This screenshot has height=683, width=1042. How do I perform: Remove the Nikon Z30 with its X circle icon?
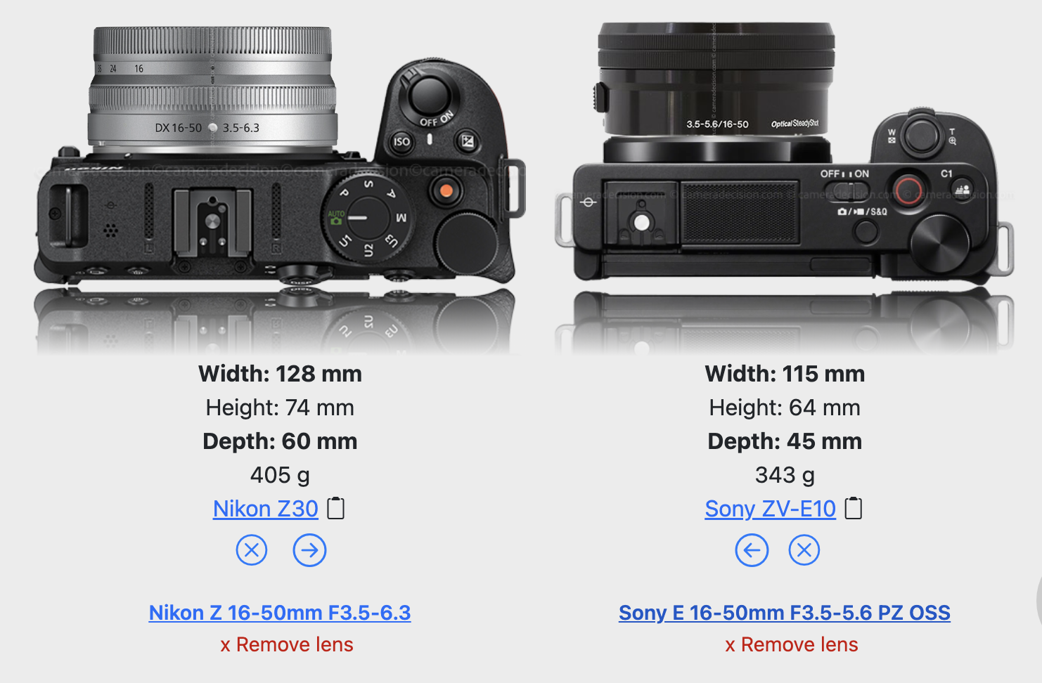(252, 550)
